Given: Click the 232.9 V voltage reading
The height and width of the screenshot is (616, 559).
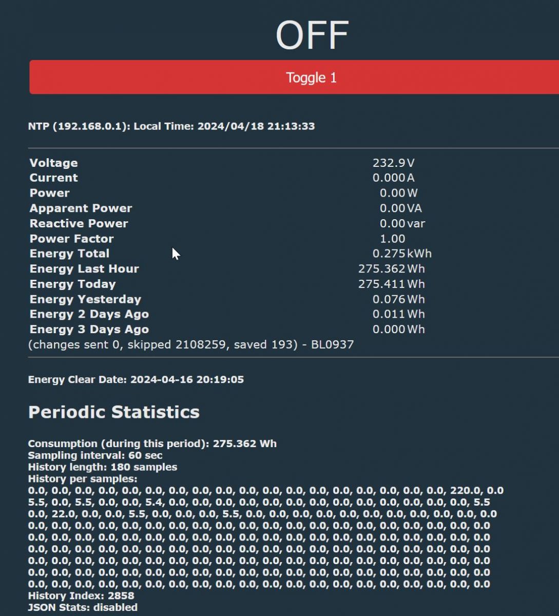Looking at the screenshot, I should [x=393, y=163].
